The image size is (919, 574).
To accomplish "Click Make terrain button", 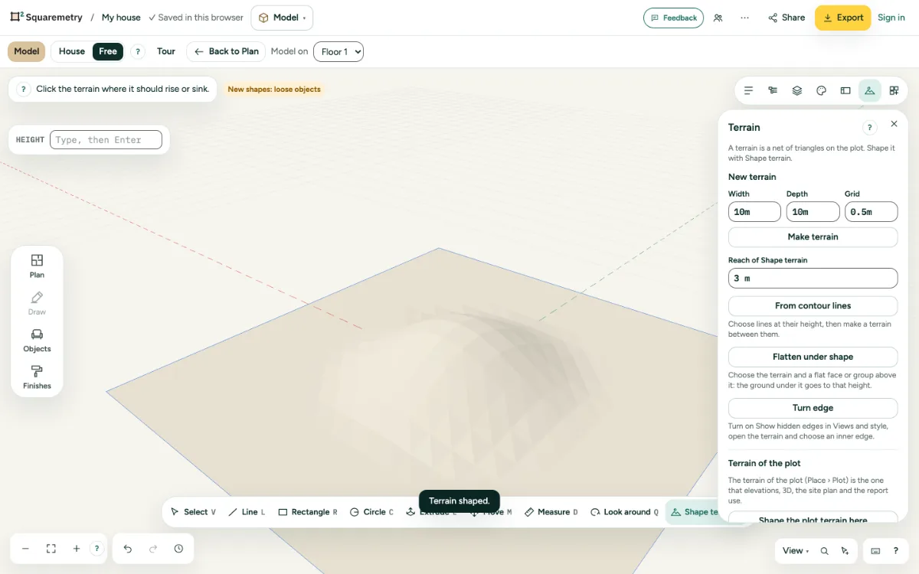I will 813,236.
